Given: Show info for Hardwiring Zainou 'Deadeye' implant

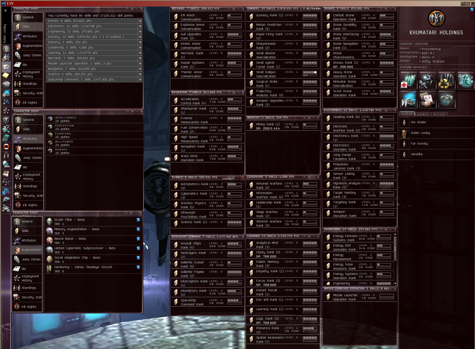Looking at the screenshot, I should (x=138, y=267).
